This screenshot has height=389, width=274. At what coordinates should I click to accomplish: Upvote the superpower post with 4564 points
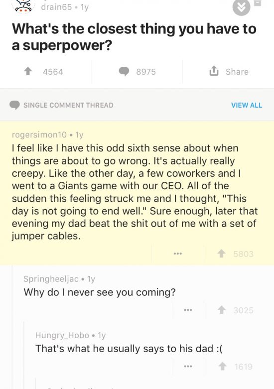tap(28, 71)
